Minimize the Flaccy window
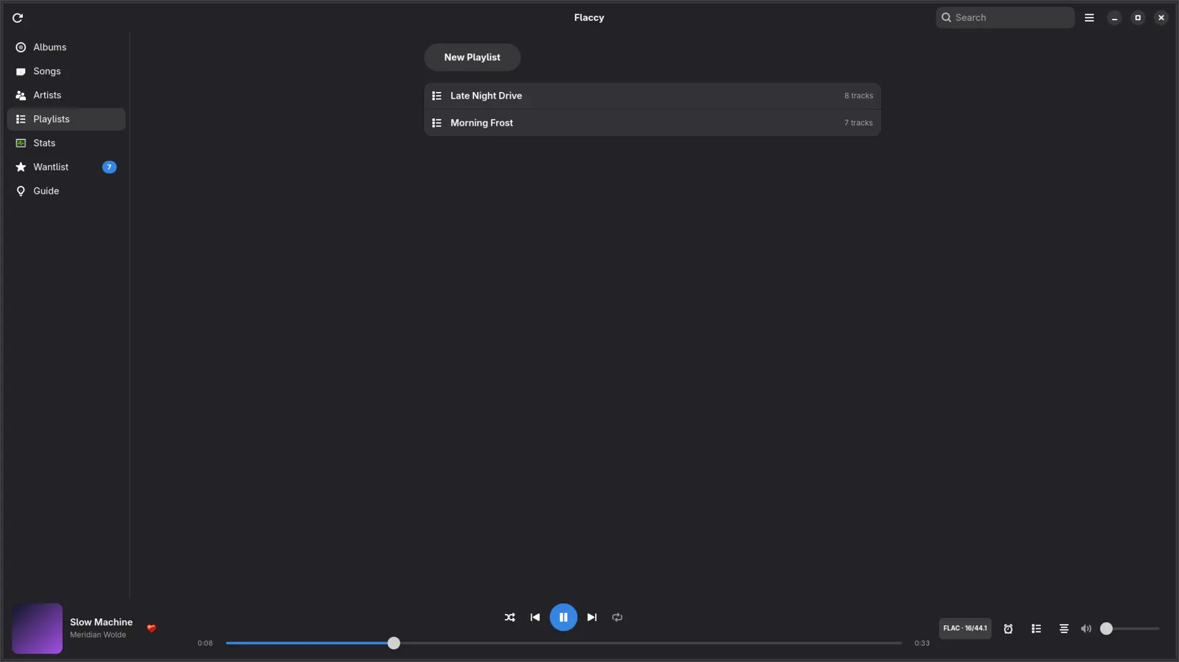 [1115, 18]
